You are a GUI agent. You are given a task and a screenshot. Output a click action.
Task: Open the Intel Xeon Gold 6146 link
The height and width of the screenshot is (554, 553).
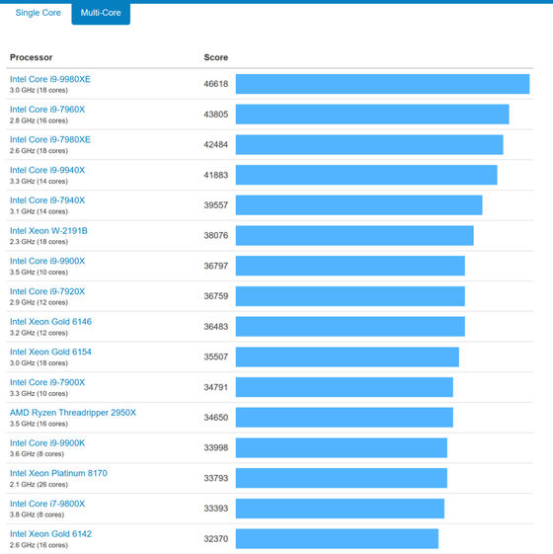[x=50, y=322]
